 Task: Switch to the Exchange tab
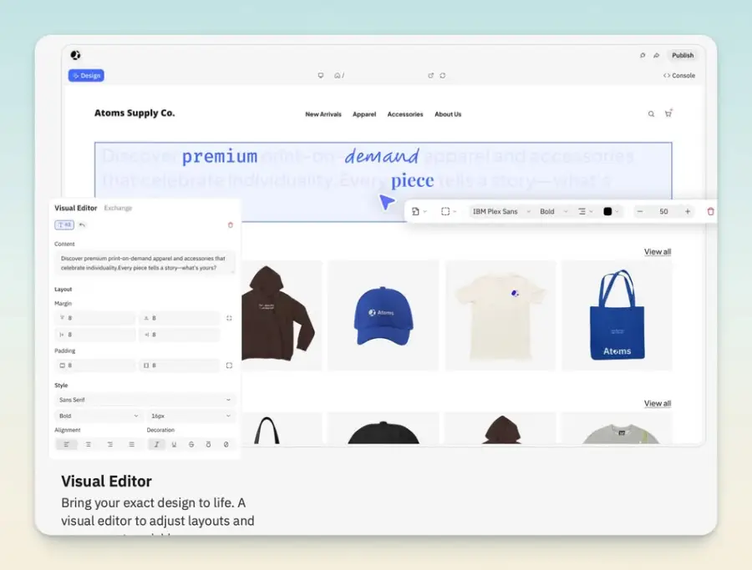click(118, 208)
